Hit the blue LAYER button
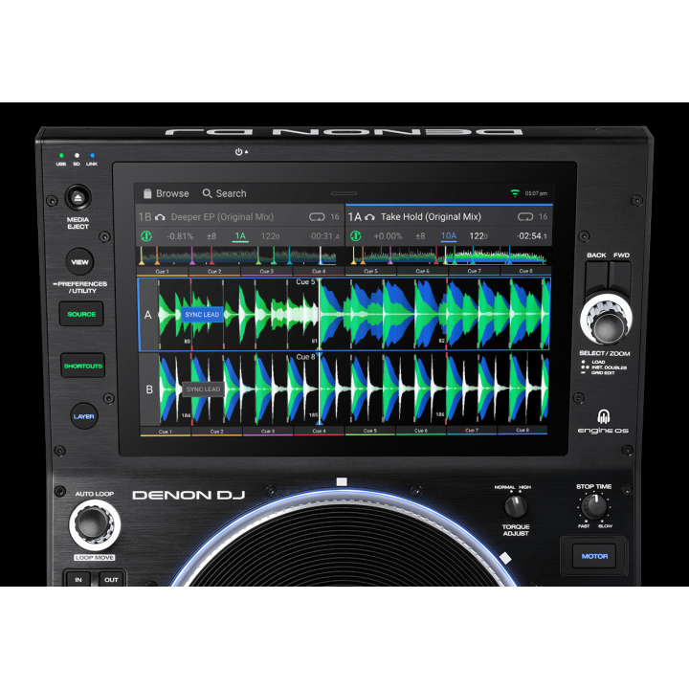689x689 pixels. pos(84,416)
